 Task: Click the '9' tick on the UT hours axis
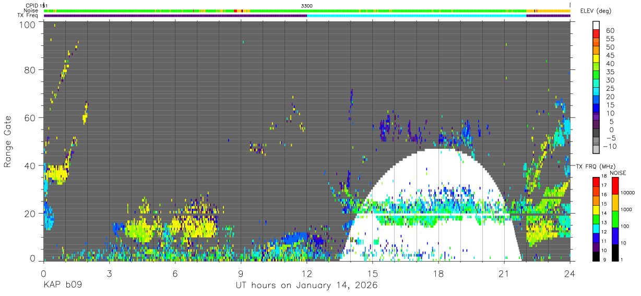click(x=241, y=273)
